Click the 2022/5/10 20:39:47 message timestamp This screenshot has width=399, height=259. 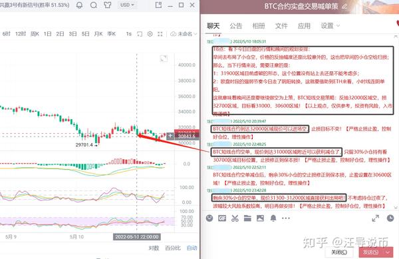point(249,121)
